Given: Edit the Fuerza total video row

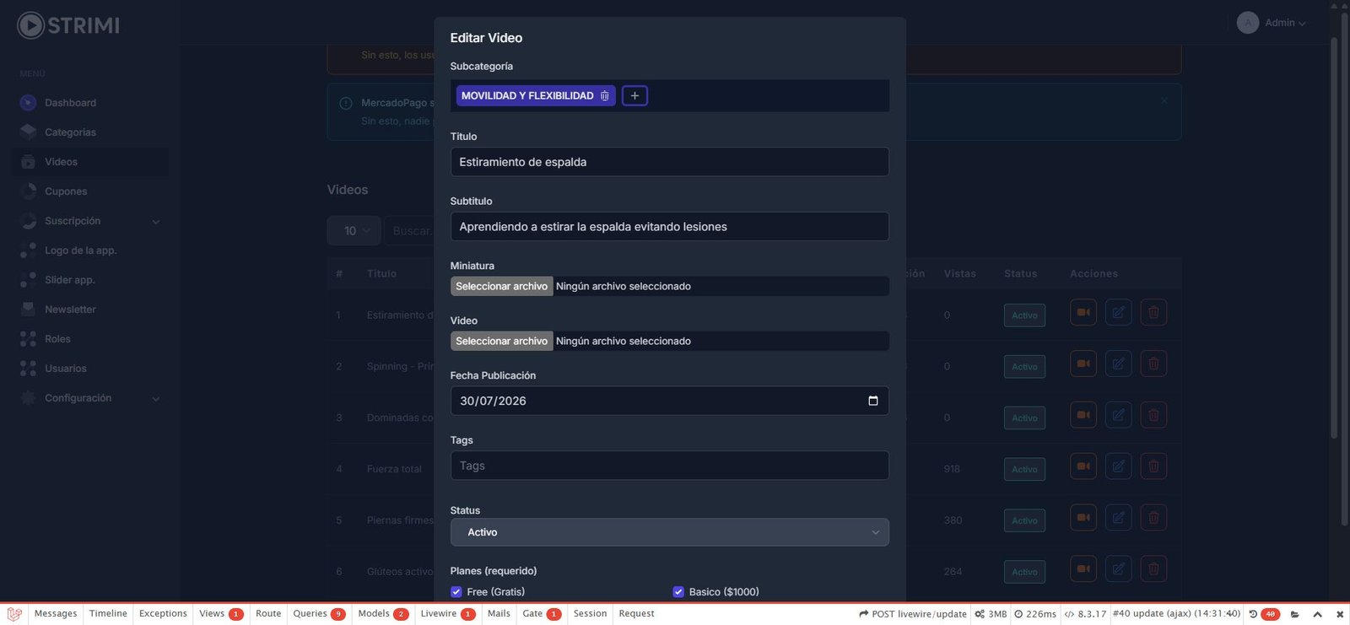Looking at the screenshot, I should tap(1118, 466).
